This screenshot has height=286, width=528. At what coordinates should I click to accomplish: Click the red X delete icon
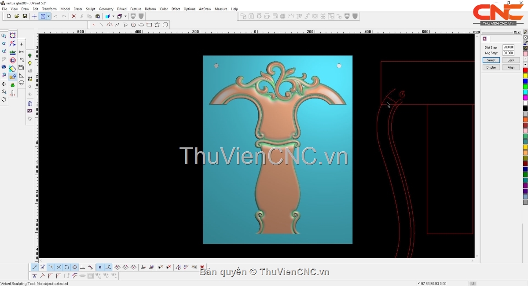73,16
